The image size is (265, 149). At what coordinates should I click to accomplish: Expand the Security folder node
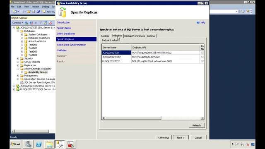tap(18, 58)
